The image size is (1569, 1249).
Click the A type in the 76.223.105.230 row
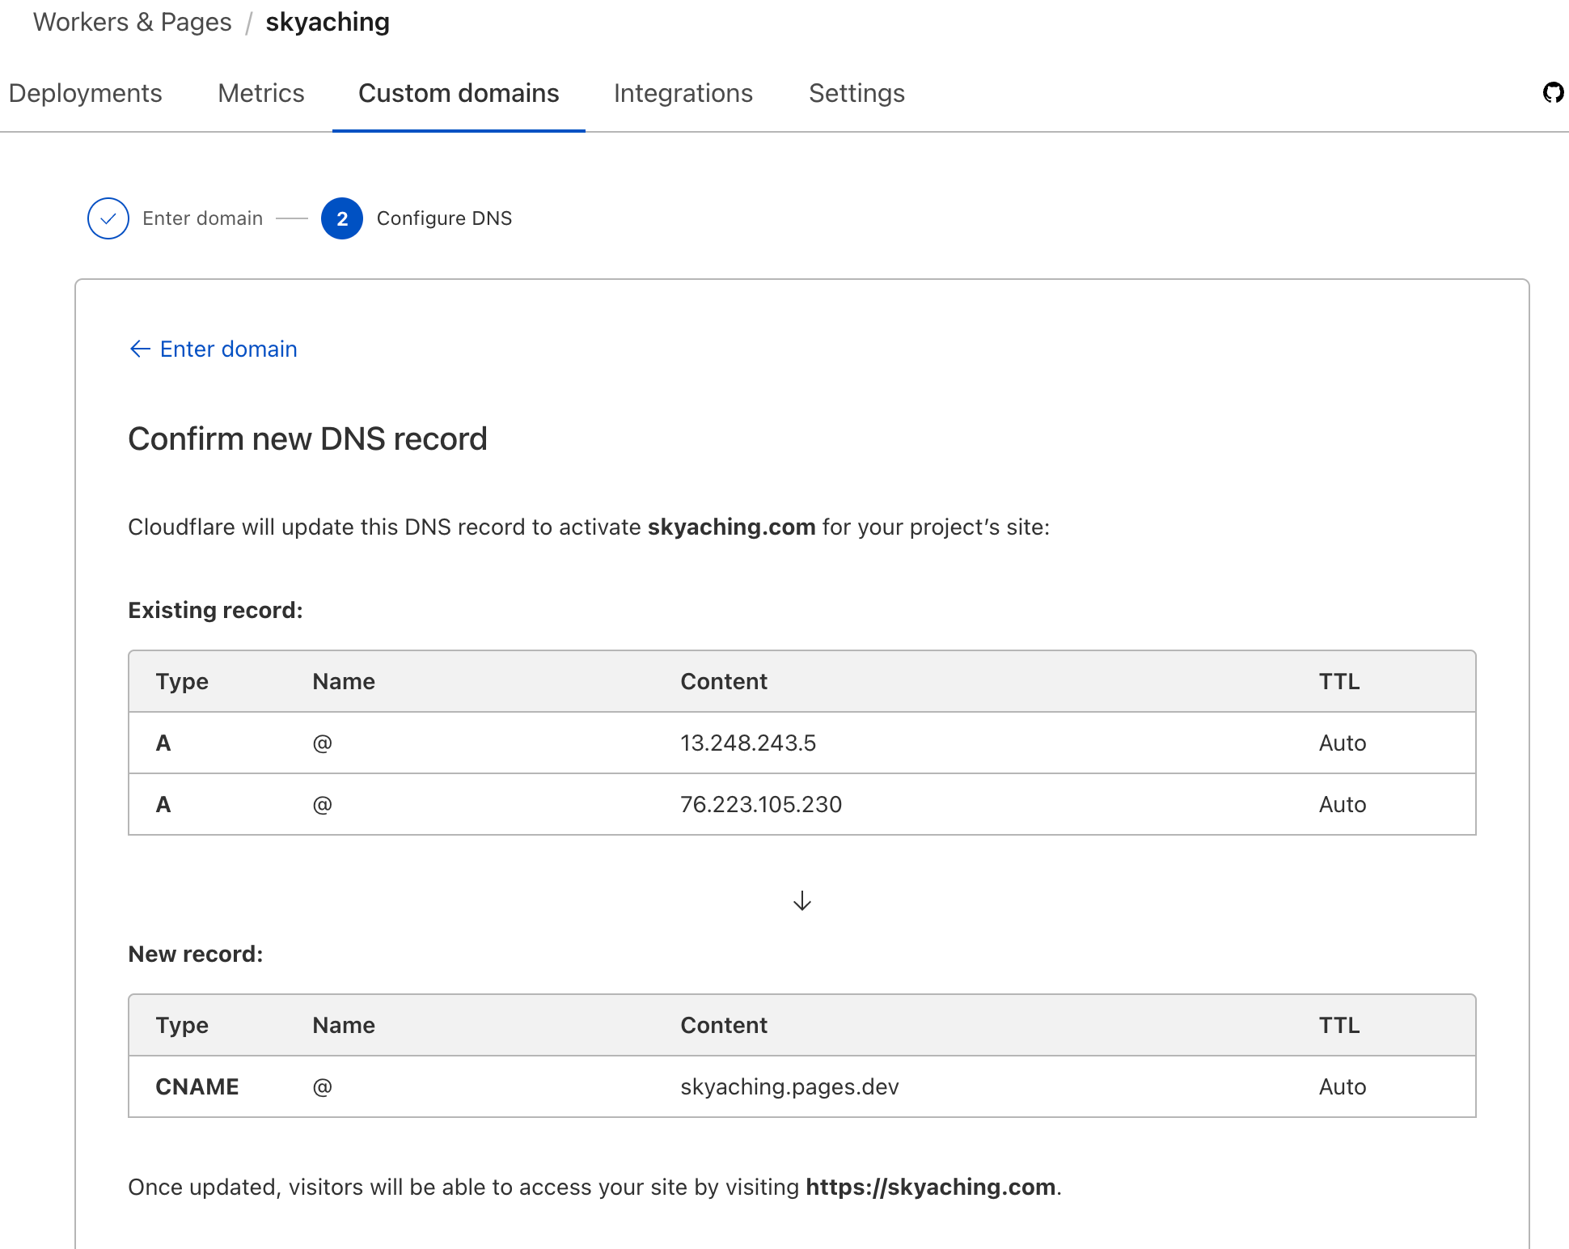pos(163,804)
